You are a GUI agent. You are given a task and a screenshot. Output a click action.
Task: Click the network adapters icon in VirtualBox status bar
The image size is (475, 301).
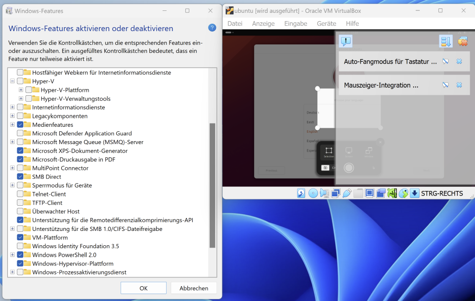pos(336,193)
